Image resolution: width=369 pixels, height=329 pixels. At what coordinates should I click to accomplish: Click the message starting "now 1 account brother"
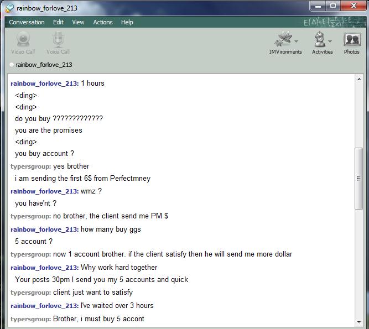(x=173, y=254)
